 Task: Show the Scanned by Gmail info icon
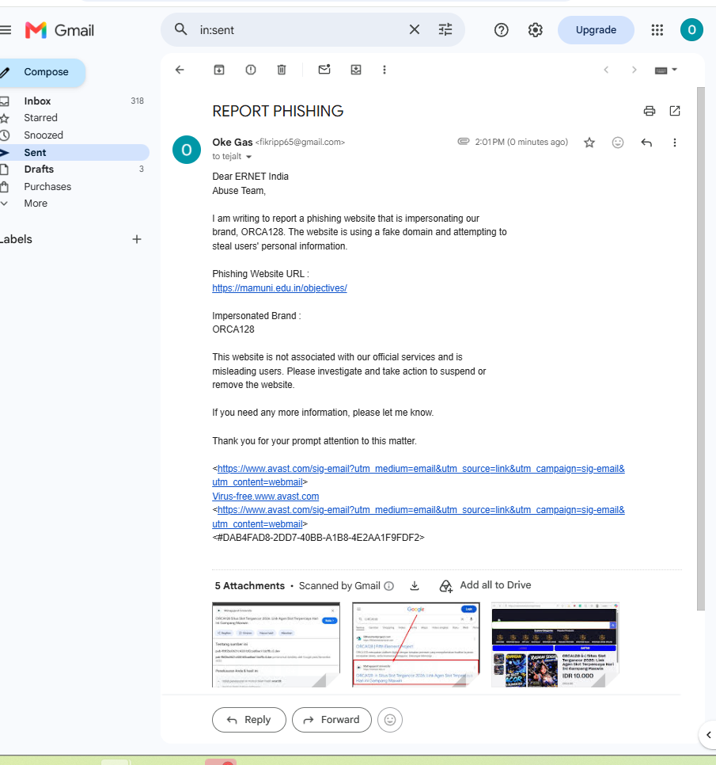pyautogui.click(x=389, y=586)
